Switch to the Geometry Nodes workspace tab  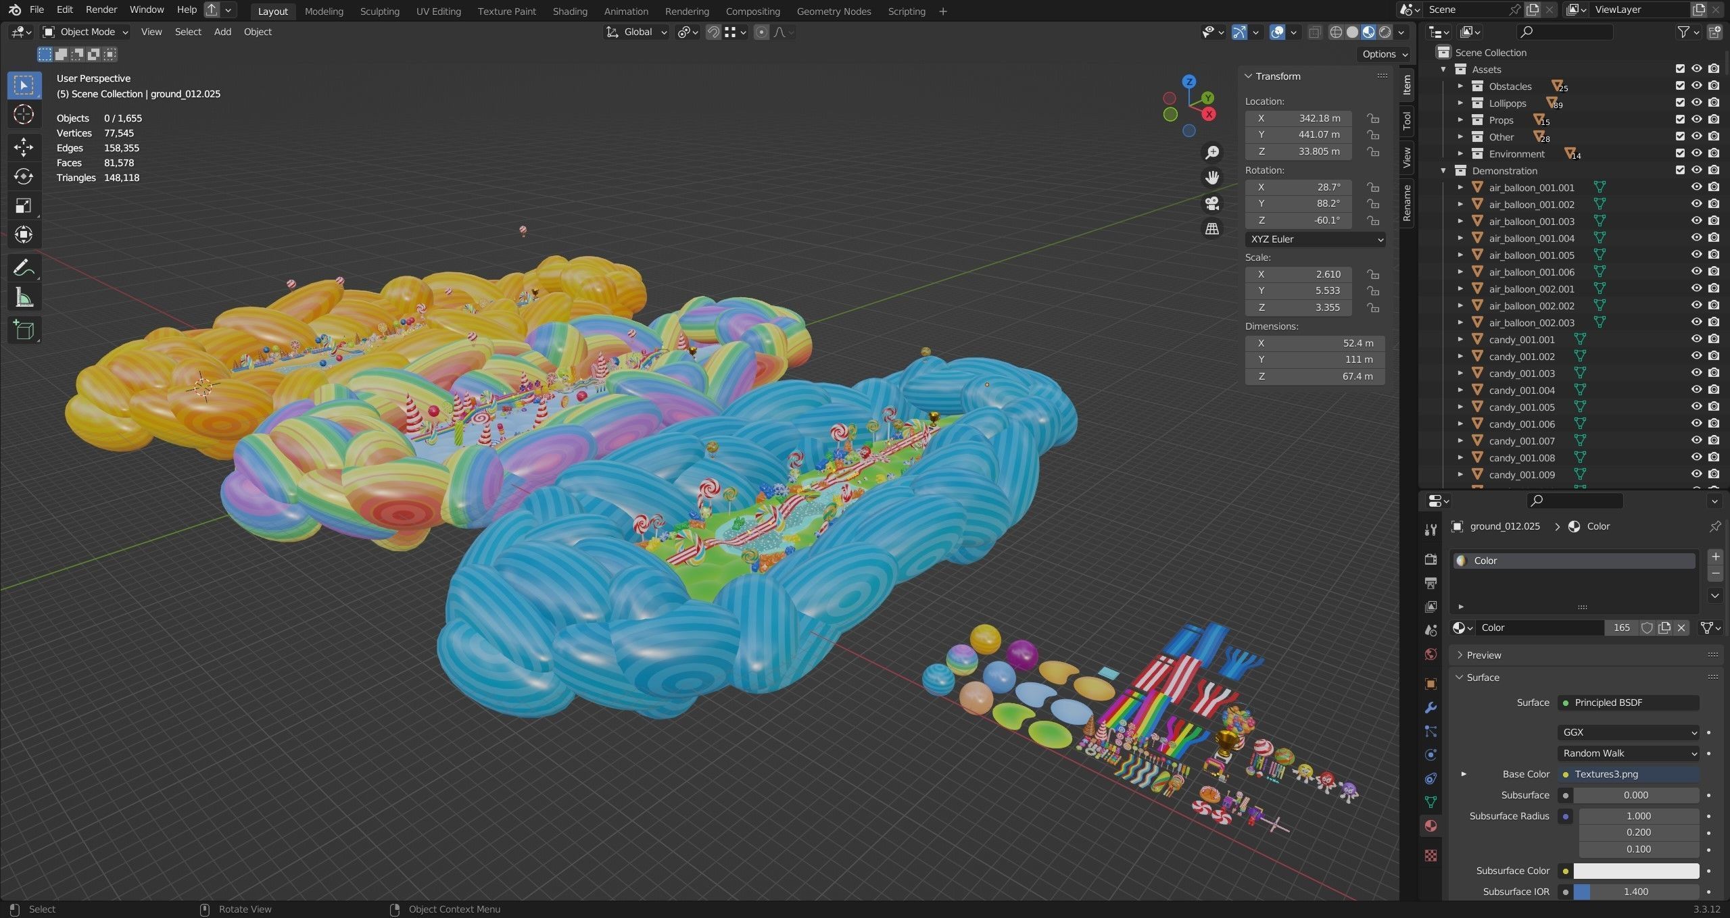[x=834, y=11]
